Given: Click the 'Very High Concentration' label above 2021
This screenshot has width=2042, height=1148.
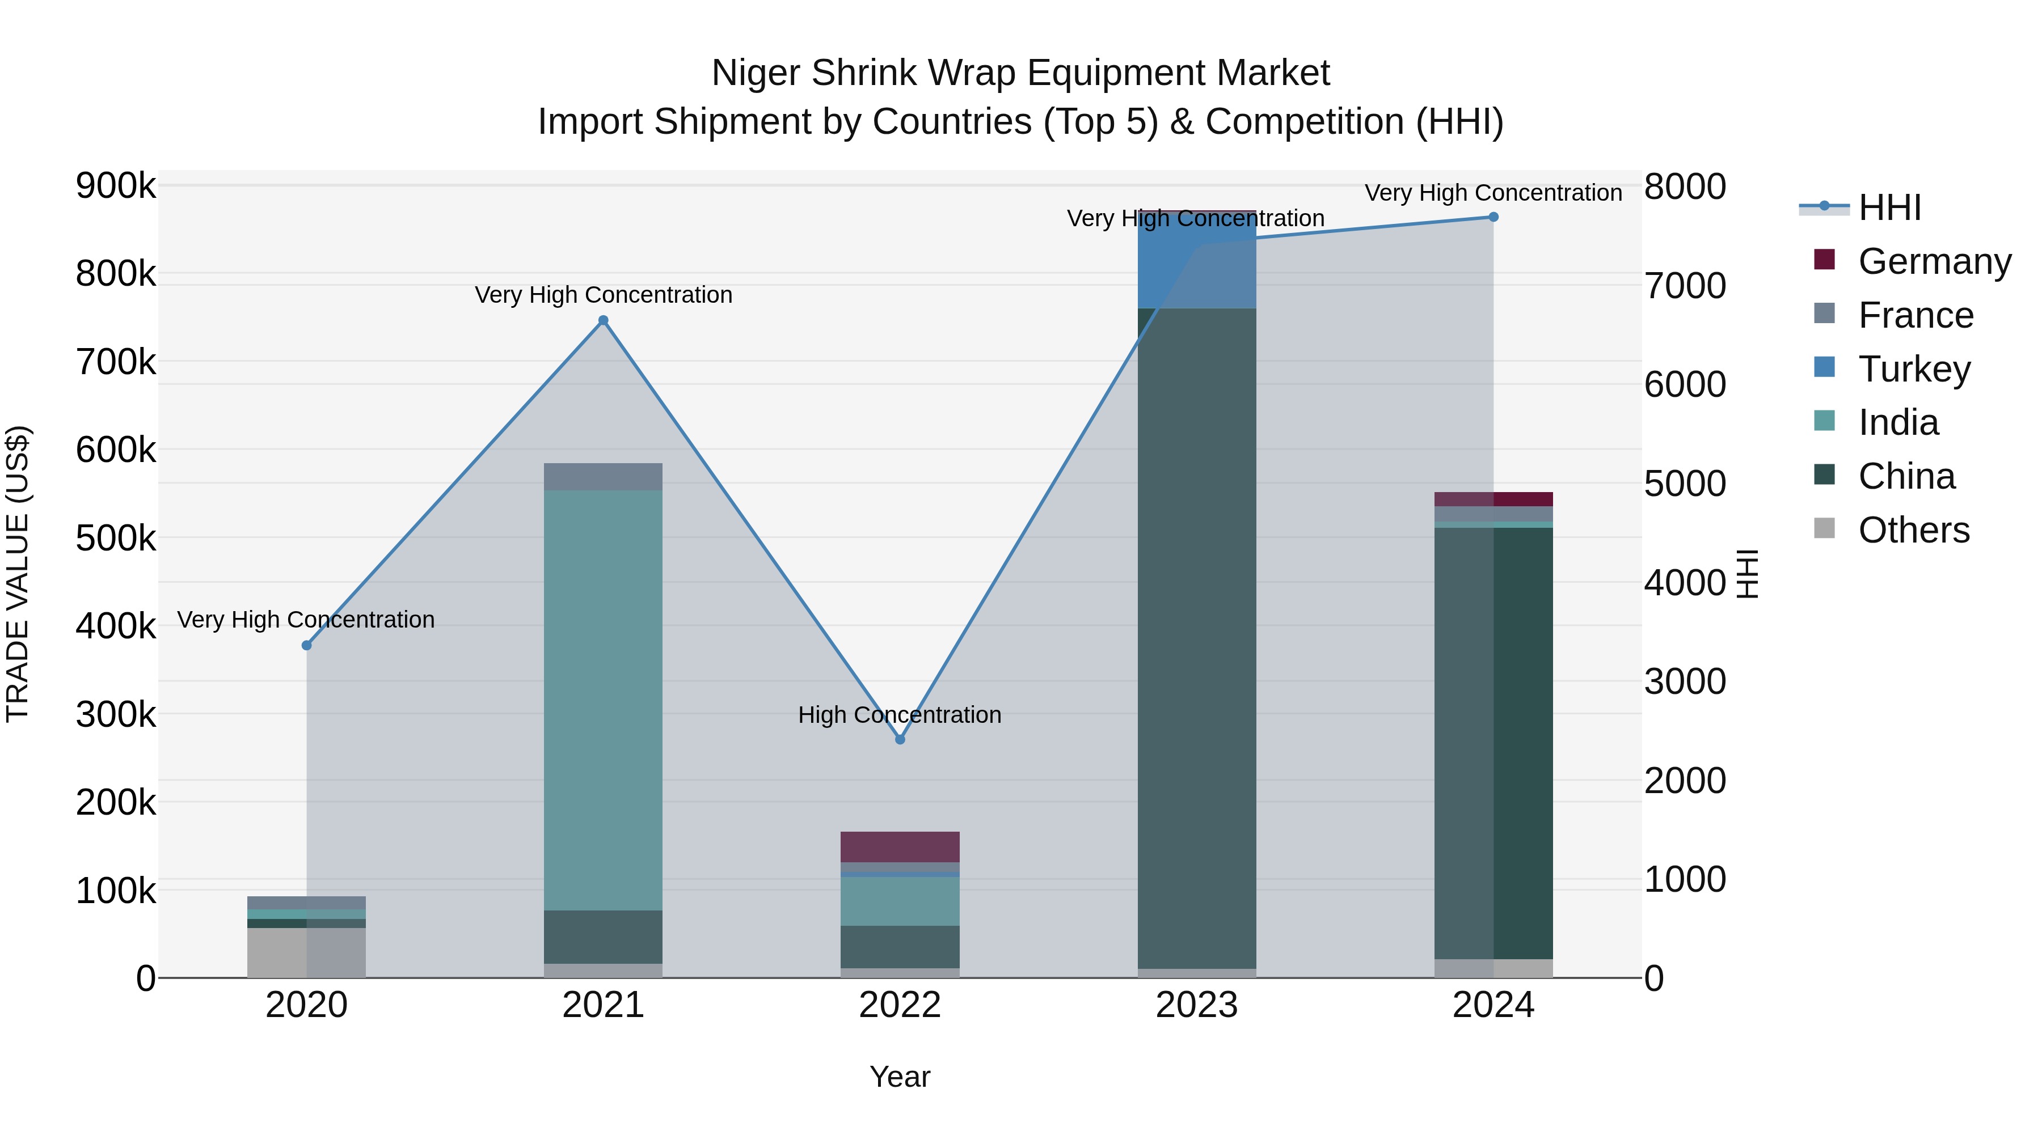Looking at the screenshot, I should 604,295.
